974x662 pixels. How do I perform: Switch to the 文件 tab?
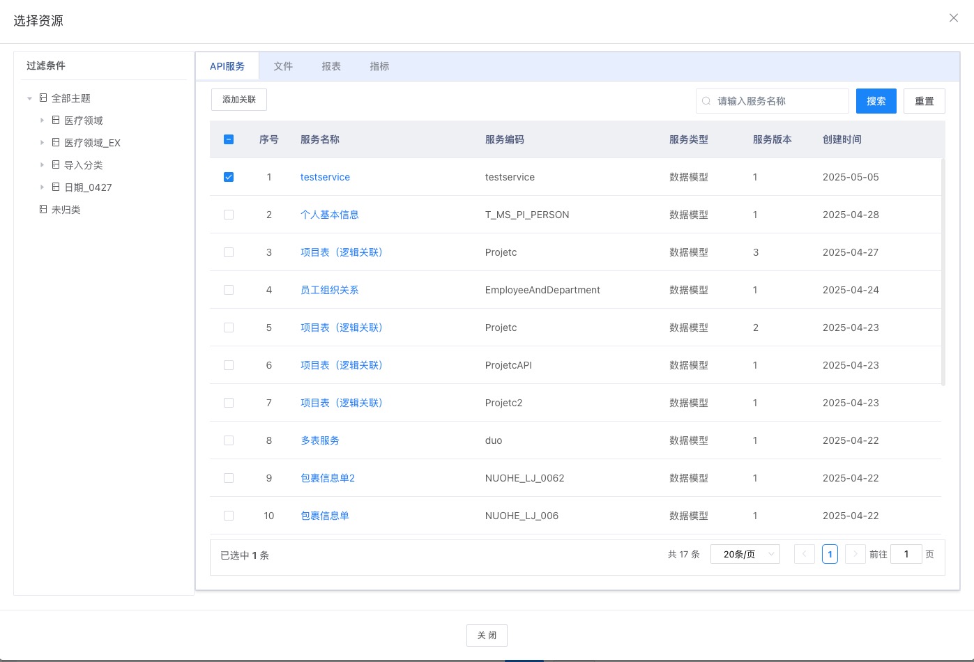[x=283, y=66]
